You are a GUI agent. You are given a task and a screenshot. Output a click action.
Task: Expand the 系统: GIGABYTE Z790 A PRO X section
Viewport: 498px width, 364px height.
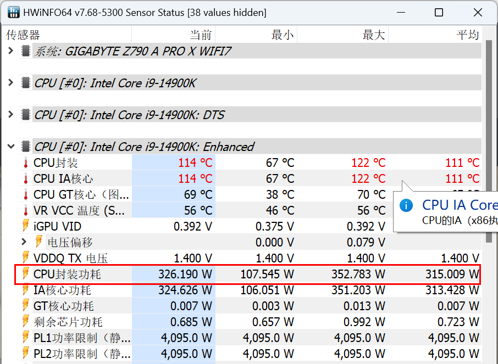[10, 51]
